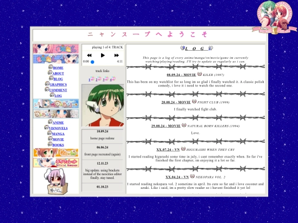
Task: Click the grey banner above ANIME link
Action: coord(56,113)
